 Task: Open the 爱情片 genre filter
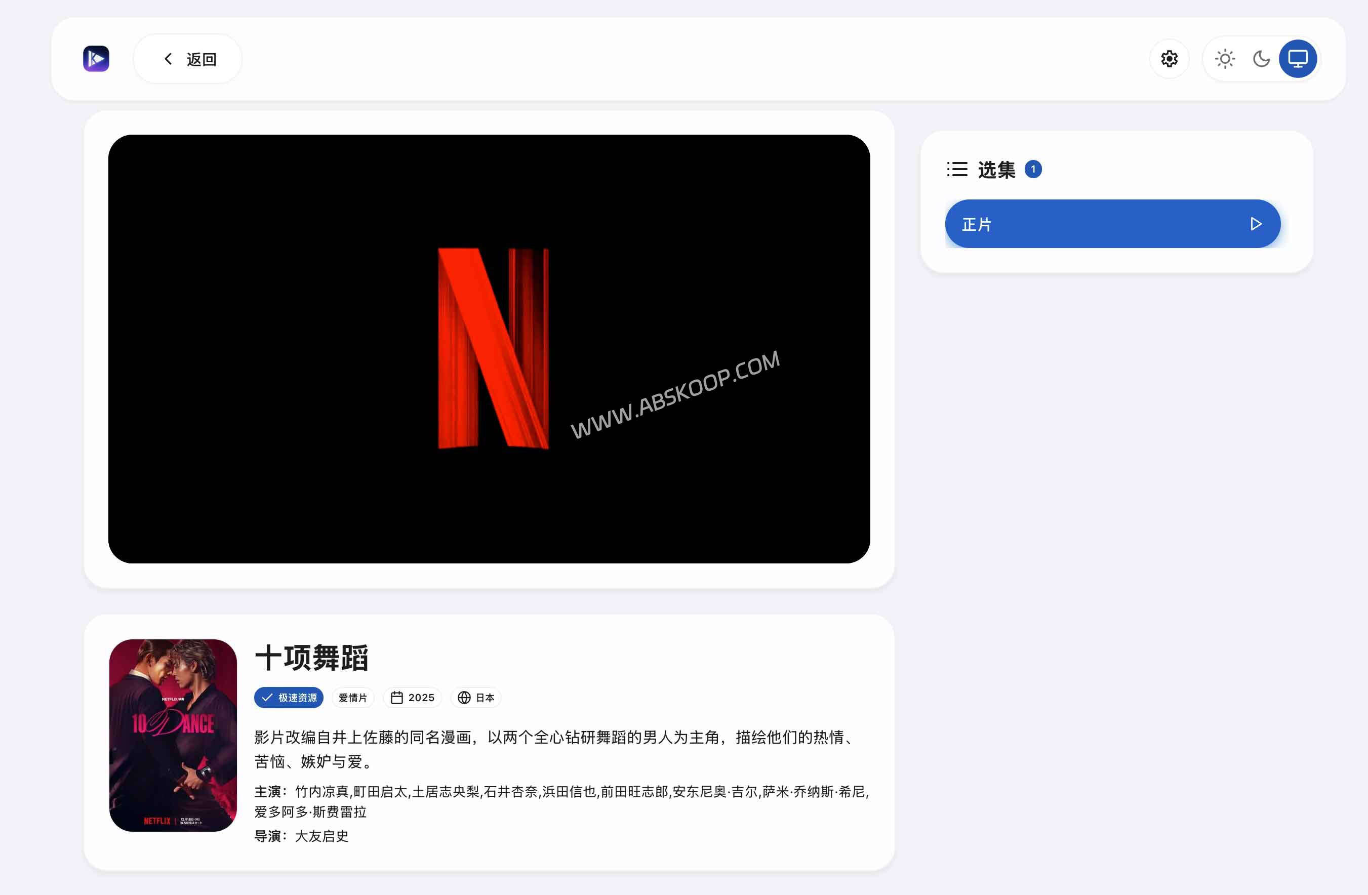coord(352,697)
